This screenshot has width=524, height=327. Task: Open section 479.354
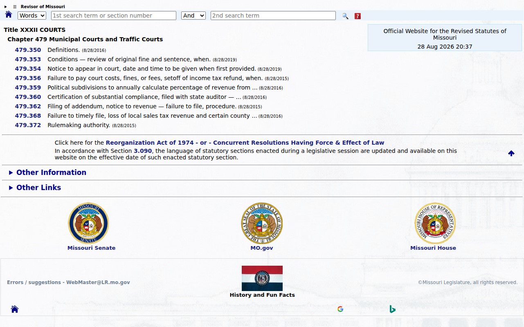click(28, 69)
